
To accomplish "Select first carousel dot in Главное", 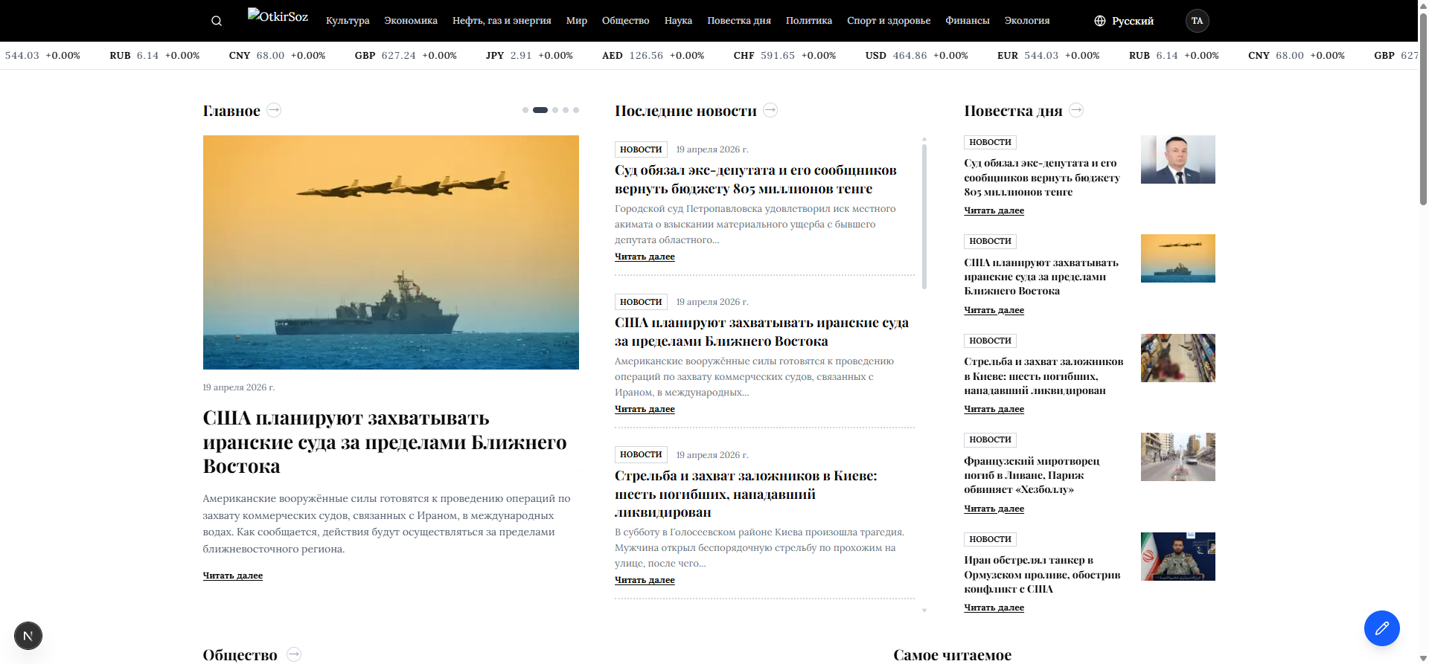I will (525, 110).
